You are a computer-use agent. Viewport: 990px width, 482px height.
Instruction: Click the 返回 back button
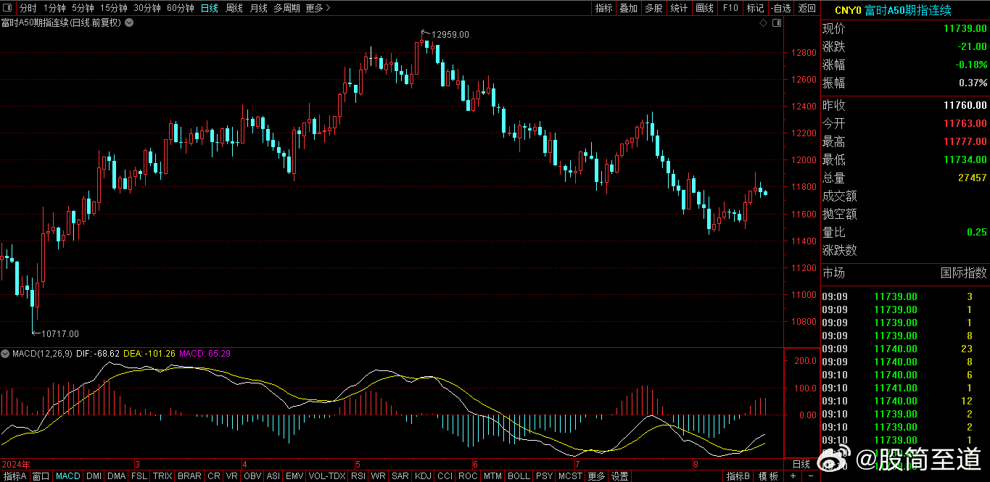807,8
